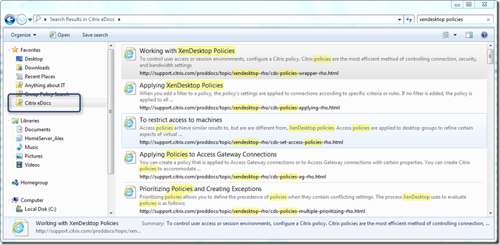Open result To restrict access to machines

(181, 120)
